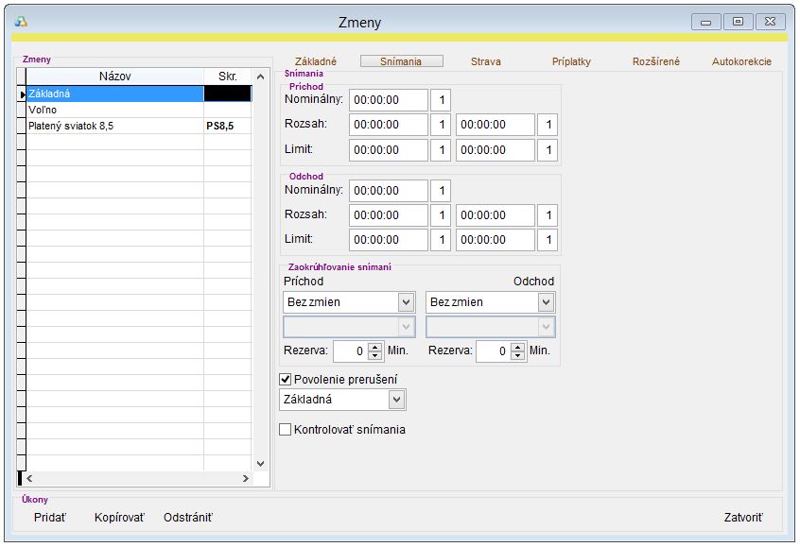Screen dimensions: 800x547
Task: Maximize the Zmeny window
Action: (739, 22)
